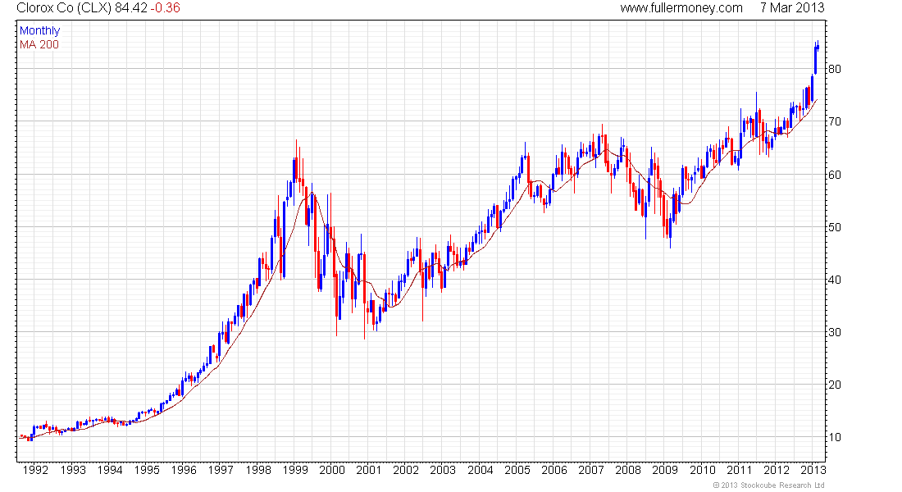Click the 2009 year label
This screenshot has width=902, height=492.
click(x=665, y=470)
